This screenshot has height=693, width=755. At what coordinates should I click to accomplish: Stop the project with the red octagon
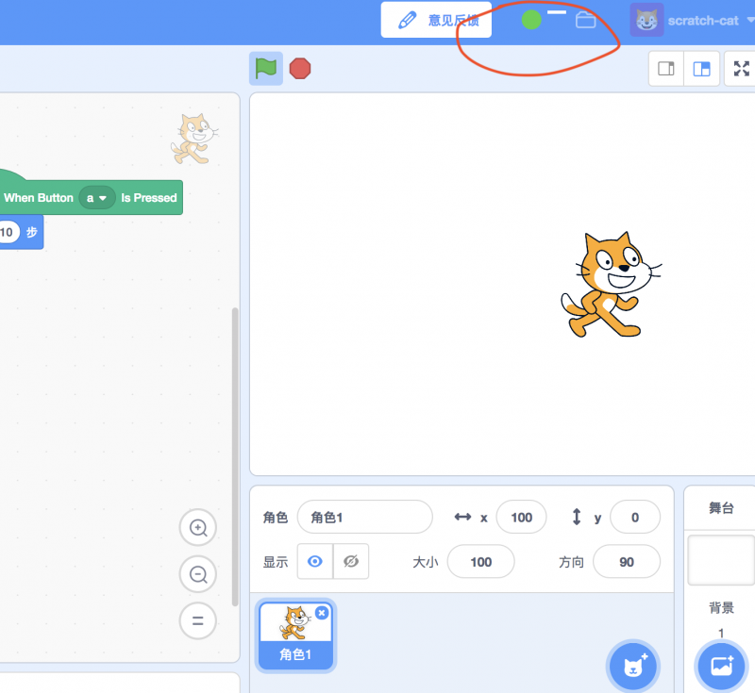tap(300, 68)
